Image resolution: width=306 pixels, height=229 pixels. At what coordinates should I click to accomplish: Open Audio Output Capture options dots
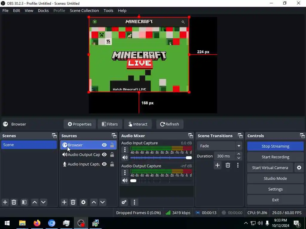(125, 173)
